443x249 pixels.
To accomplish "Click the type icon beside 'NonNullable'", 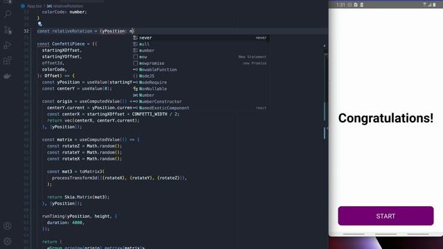I will [x=136, y=89].
